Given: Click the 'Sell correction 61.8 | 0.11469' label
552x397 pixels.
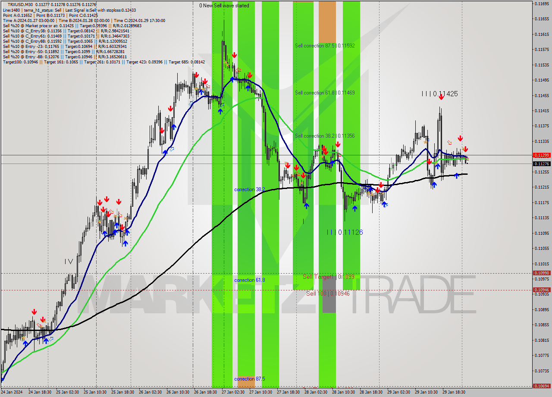Looking at the screenshot, I should (325, 93).
